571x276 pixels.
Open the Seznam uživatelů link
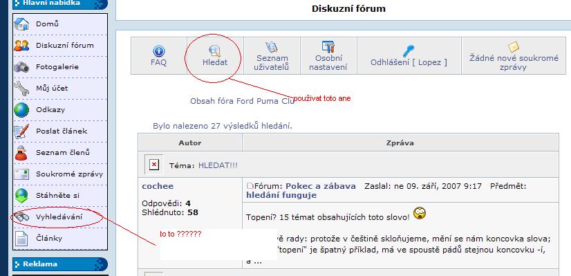tap(272, 63)
